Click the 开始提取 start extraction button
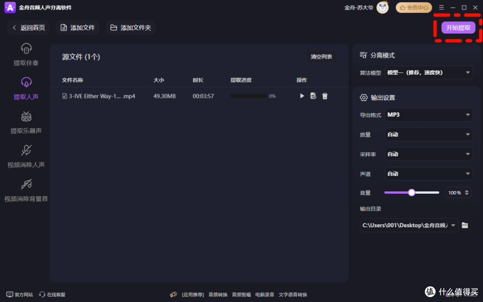Image resolution: width=483 pixels, height=302 pixels. 458,28
